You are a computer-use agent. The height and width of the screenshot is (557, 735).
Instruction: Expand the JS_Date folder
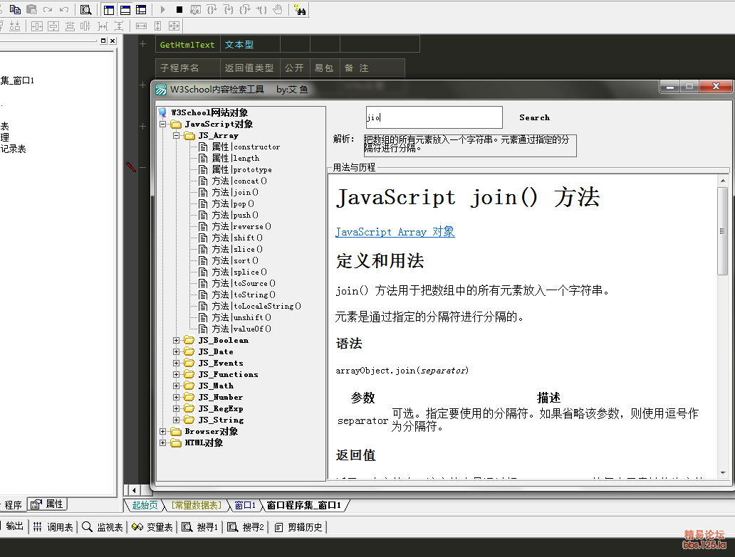[176, 351]
